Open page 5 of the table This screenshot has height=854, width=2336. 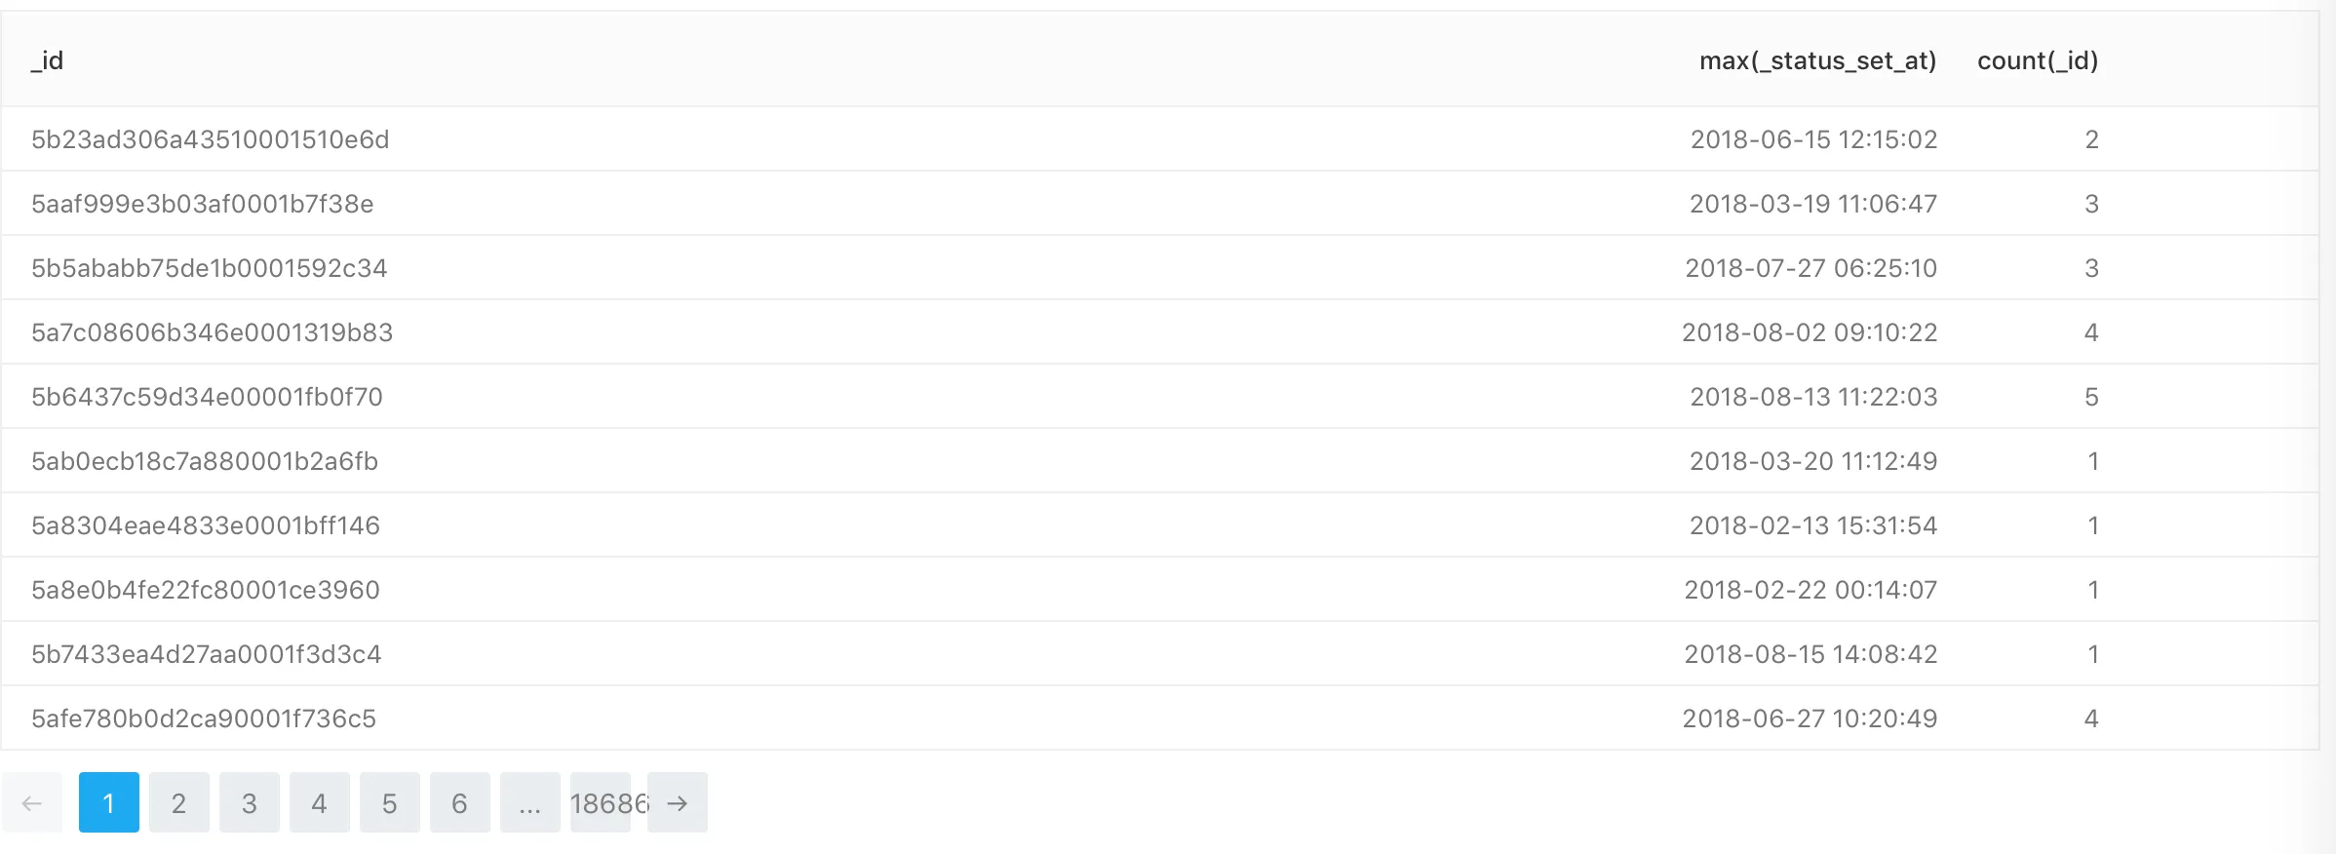pos(389,802)
